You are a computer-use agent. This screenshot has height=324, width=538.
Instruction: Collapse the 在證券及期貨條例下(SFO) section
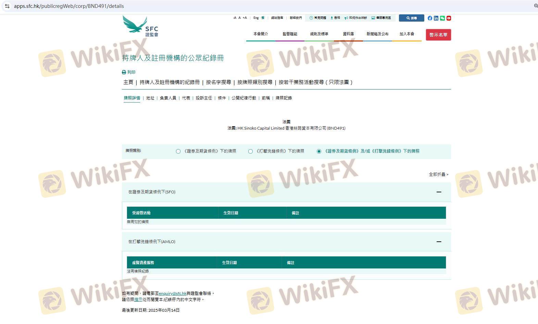tap(439, 192)
